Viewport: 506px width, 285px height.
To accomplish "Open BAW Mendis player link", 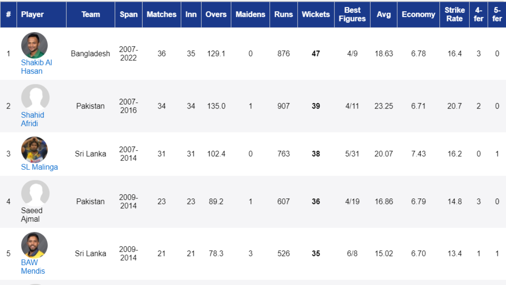I will click(x=33, y=266).
